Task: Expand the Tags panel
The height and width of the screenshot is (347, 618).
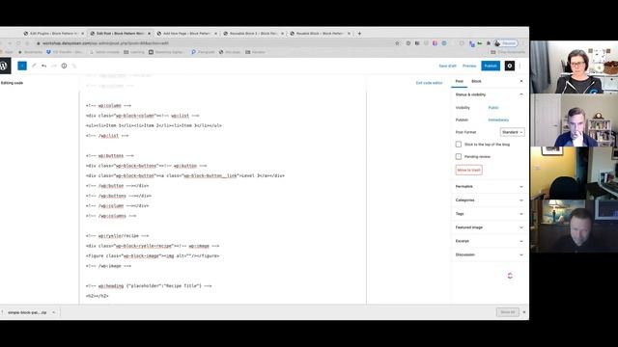Action: pos(489,214)
